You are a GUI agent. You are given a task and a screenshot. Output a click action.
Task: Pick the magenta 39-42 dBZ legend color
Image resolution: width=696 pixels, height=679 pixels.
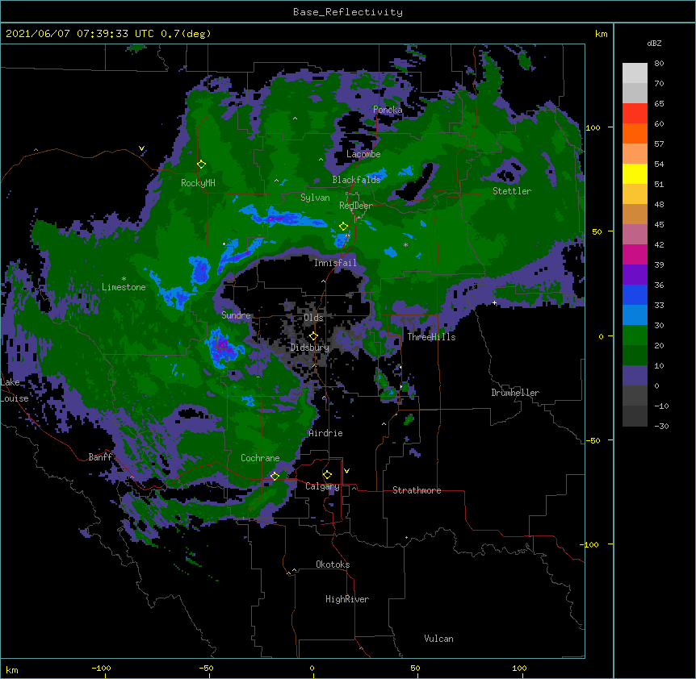[x=635, y=254]
